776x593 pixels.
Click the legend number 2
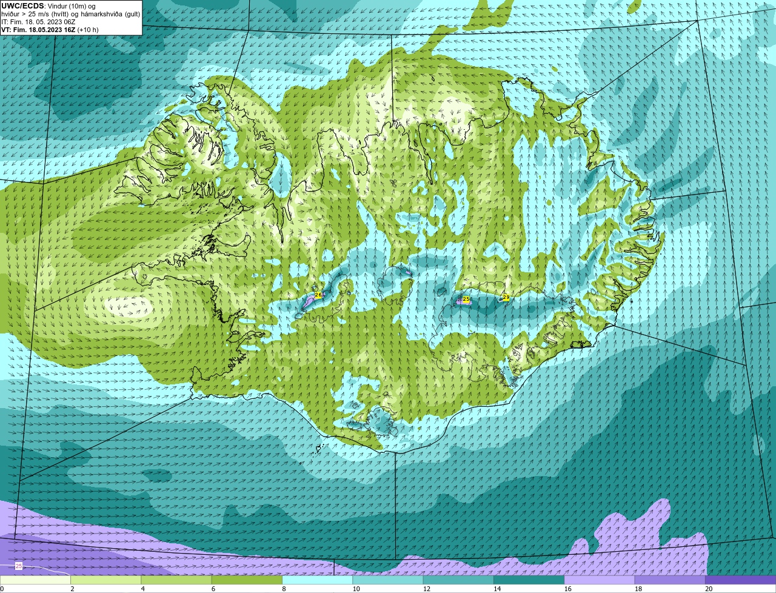[x=73, y=589]
